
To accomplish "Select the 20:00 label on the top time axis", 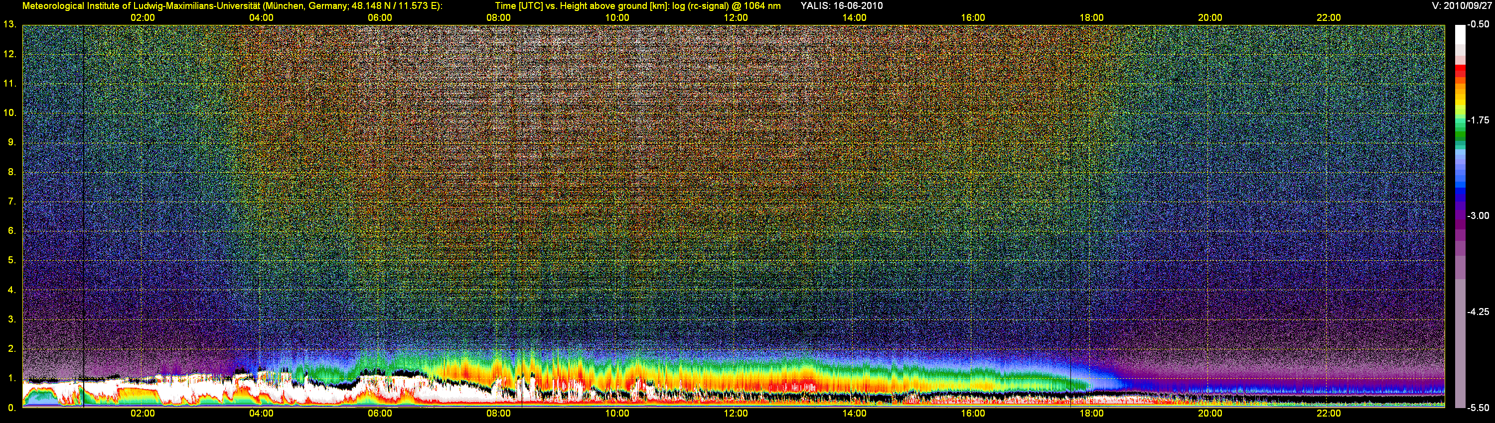I will click(x=1210, y=18).
